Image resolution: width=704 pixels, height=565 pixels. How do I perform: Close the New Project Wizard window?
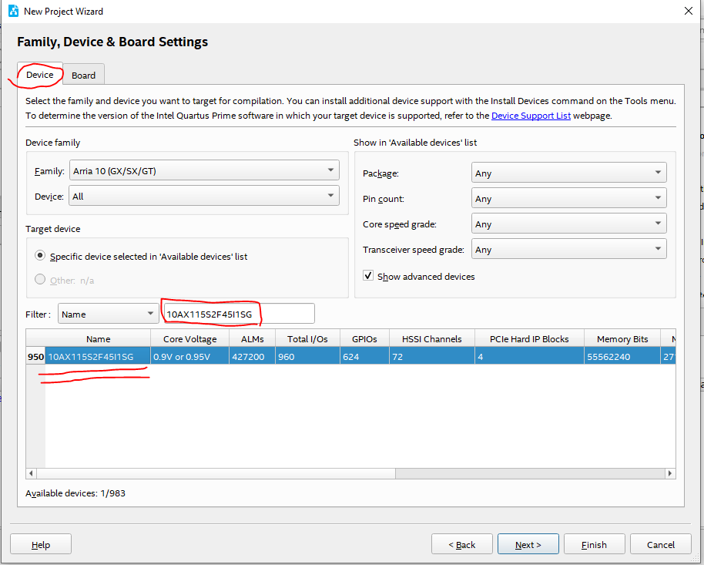pos(688,11)
